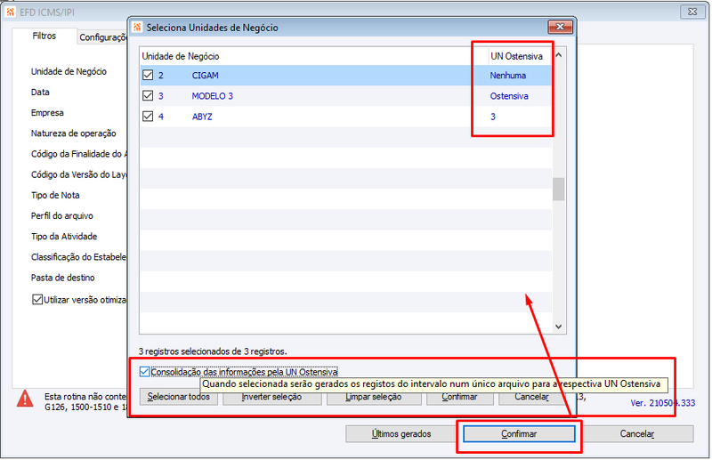Viewport: 712px width, 460px height.
Task: Toggle Utilizar versão otimizada checkbox
Action: [37, 300]
